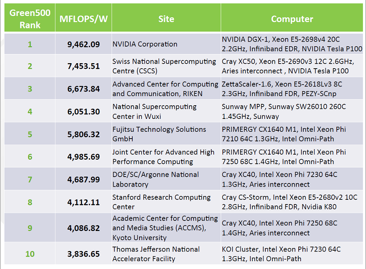Click the rank 3 cell
This screenshot has width=366, height=269.
pyautogui.click(x=30, y=89)
